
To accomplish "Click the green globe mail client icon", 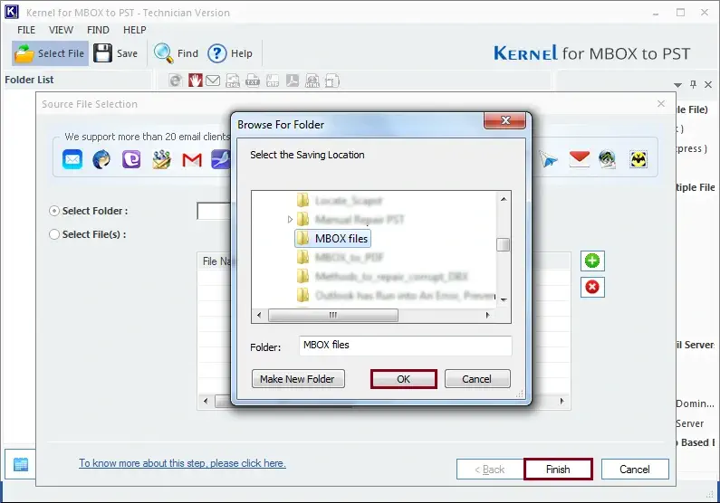I will [608, 159].
